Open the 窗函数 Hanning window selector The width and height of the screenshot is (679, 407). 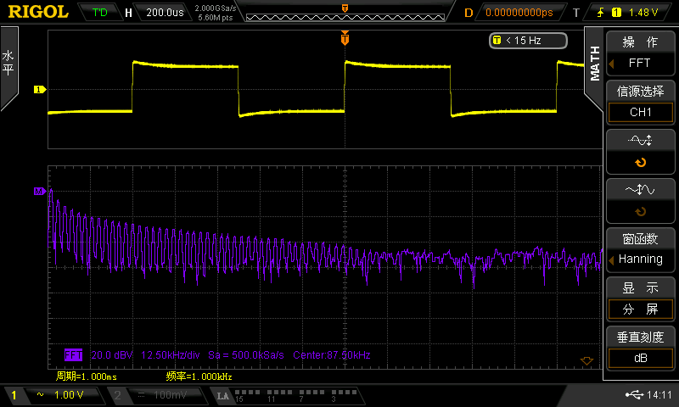click(640, 249)
